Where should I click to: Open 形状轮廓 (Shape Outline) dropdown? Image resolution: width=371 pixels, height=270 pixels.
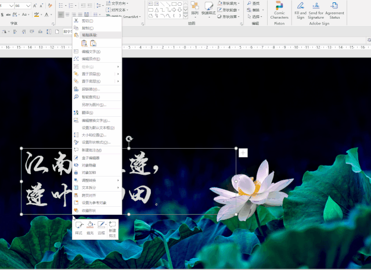(x=229, y=10)
